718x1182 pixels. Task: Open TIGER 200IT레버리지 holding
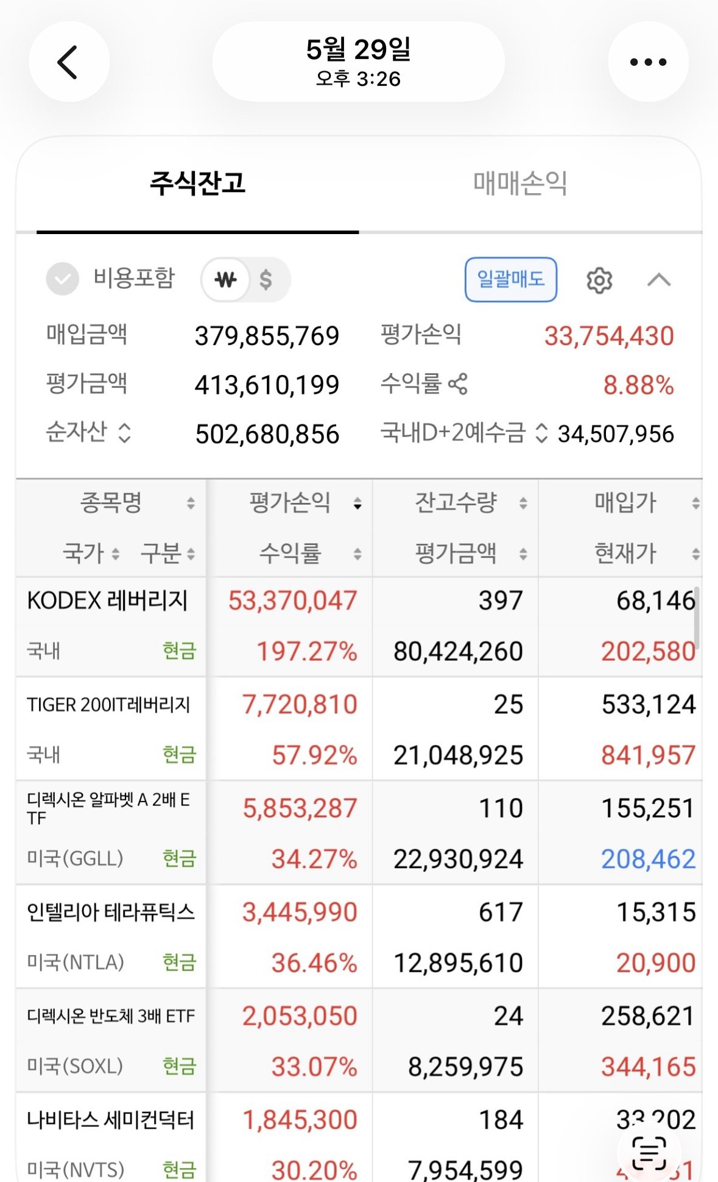tap(108, 705)
